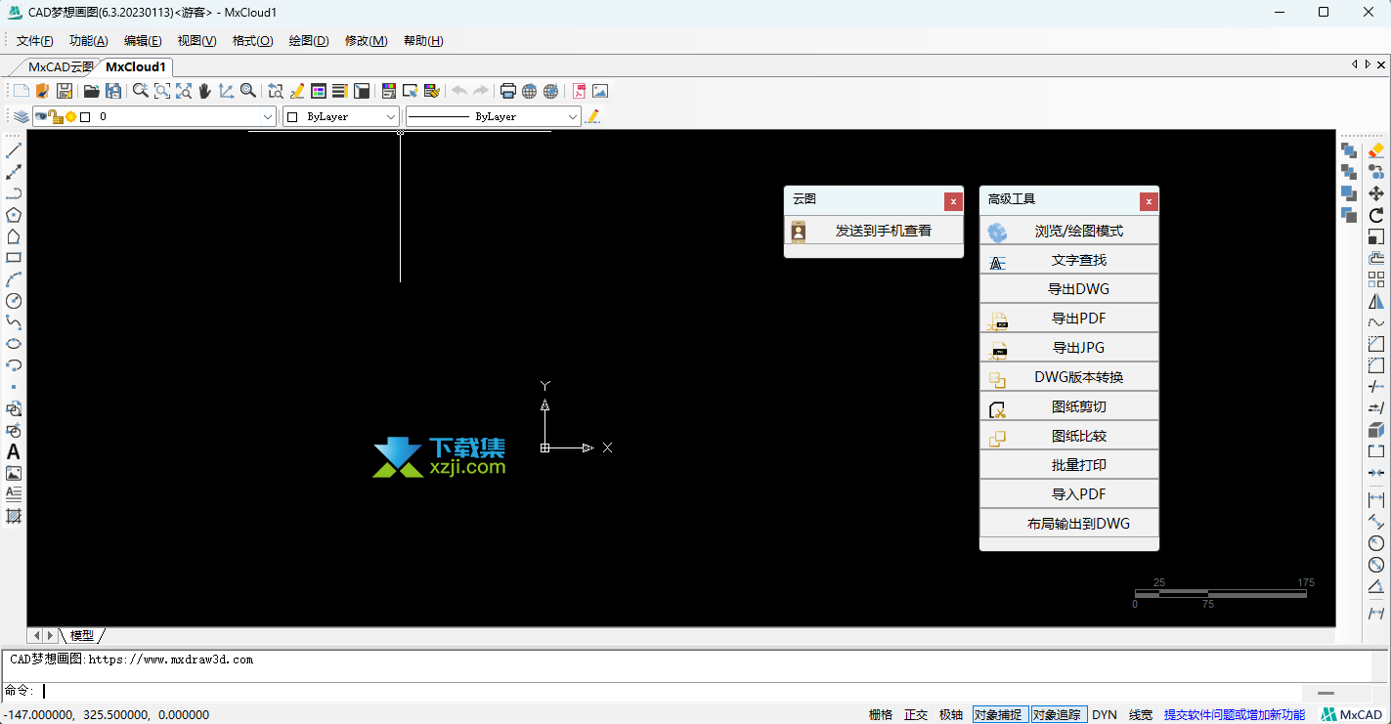Toggle the 正交 ortho mode
This screenshot has width=1391, height=724.
coord(916,715)
